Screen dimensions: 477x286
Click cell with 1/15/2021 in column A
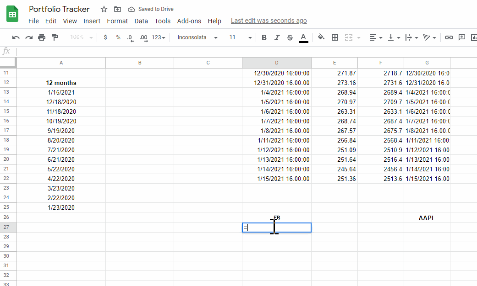point(61,92)
